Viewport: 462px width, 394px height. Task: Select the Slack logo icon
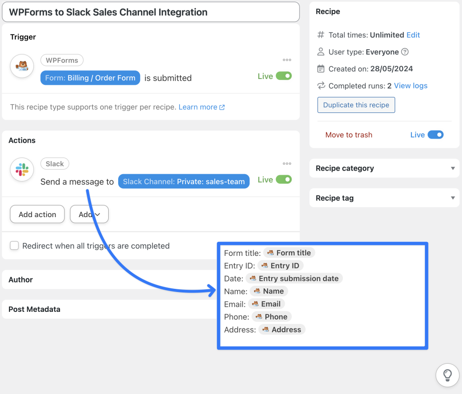point(22,169)
